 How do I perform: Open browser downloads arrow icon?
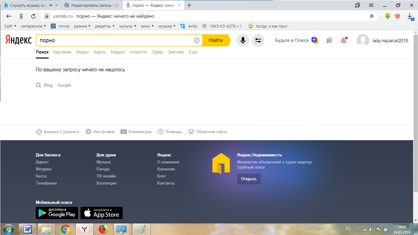click(x=410, y=16)
